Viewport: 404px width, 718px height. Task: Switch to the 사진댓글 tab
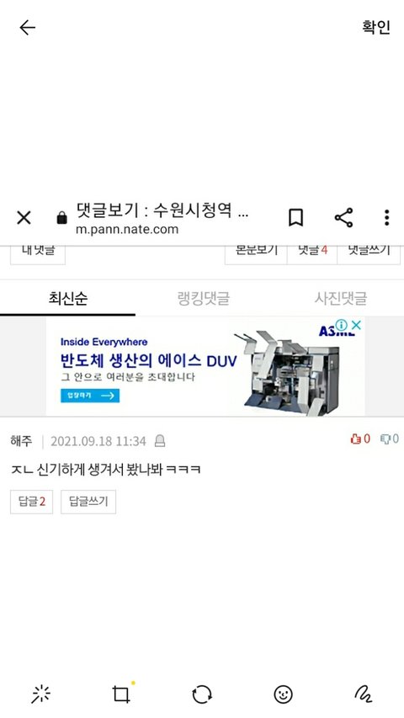tap(340, 299)
